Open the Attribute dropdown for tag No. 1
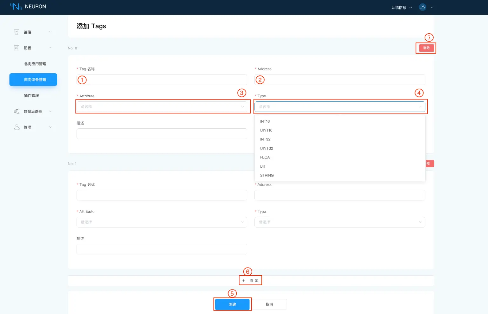The image size is (488, 314). click(162, 222)
